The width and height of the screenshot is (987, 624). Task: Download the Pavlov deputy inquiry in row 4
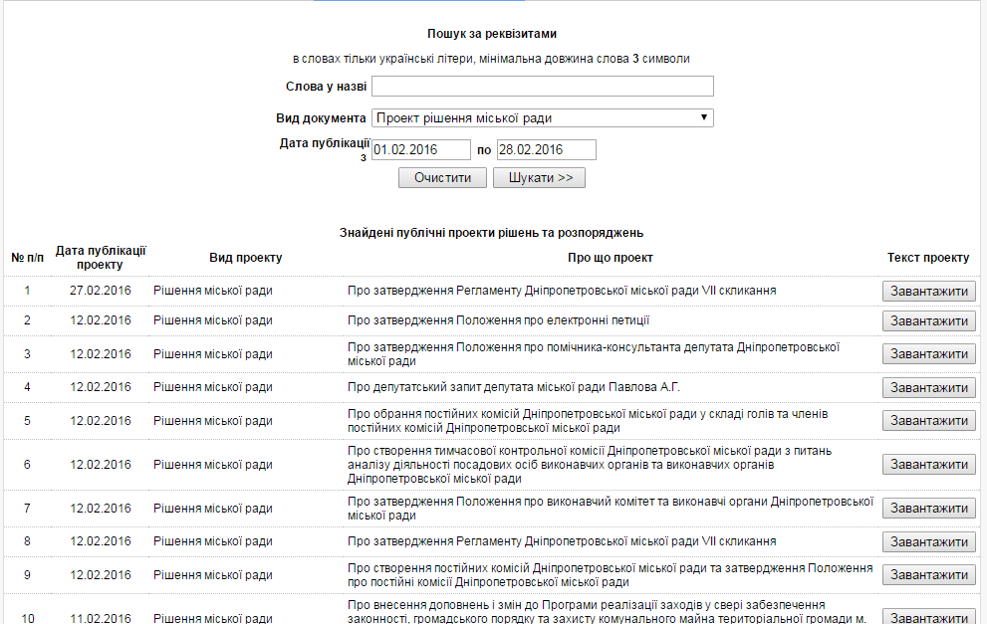tap(928, 388)
